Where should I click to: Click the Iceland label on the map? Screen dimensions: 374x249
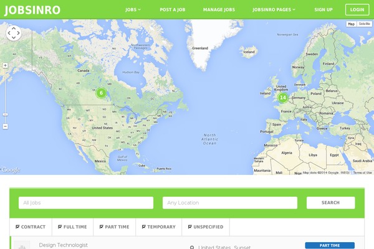pos(249,52)
